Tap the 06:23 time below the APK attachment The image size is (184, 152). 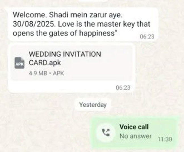(x=123, y=88)
